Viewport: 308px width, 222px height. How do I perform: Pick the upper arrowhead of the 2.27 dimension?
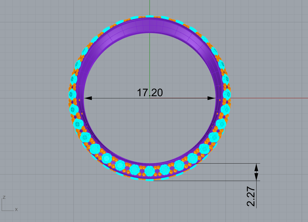coord(256,167)
